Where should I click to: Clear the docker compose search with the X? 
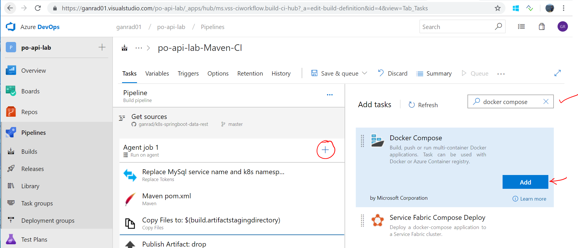coord(546,101)
